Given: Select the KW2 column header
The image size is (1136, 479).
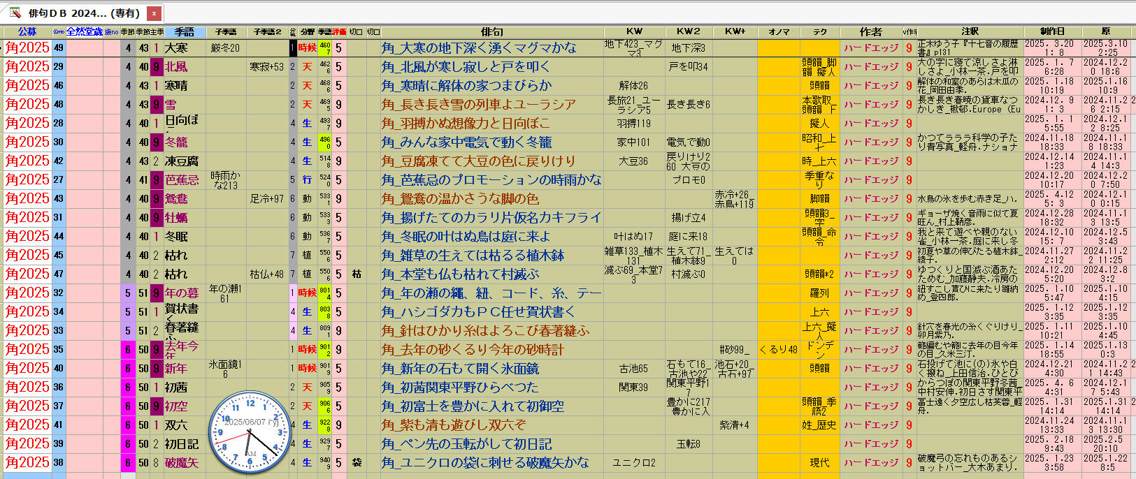Looking at the screenshot, I should click(x=688, y=31).
